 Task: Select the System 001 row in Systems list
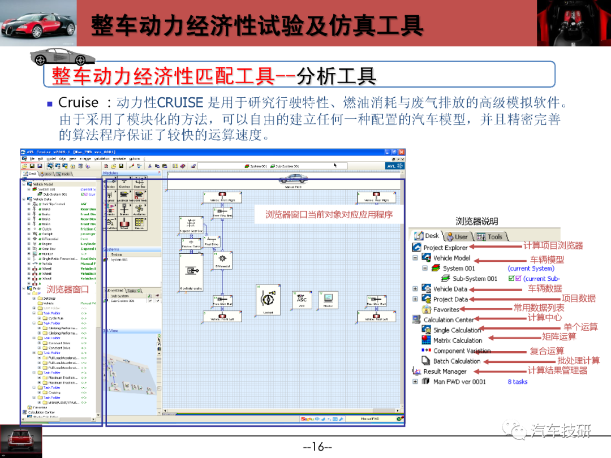point(132,260)
